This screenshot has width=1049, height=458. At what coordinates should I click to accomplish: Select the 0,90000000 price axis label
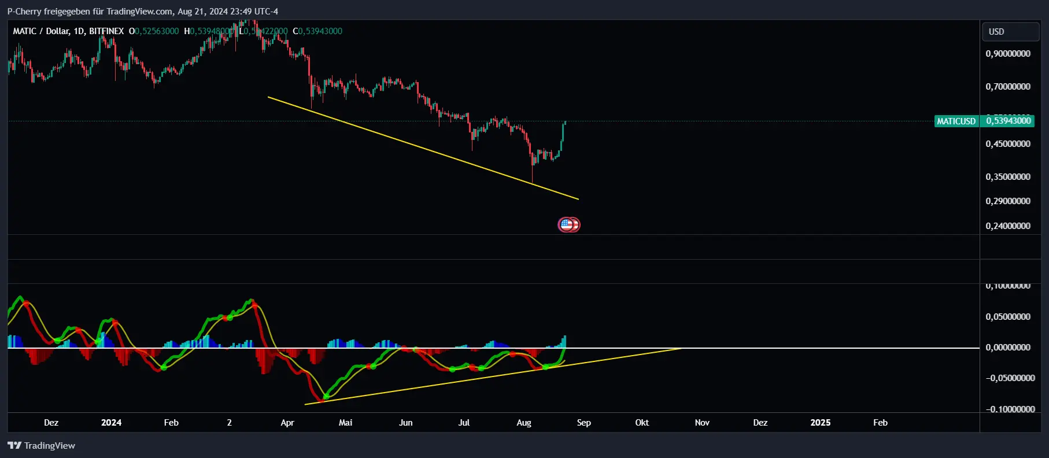pos(1008,53)
